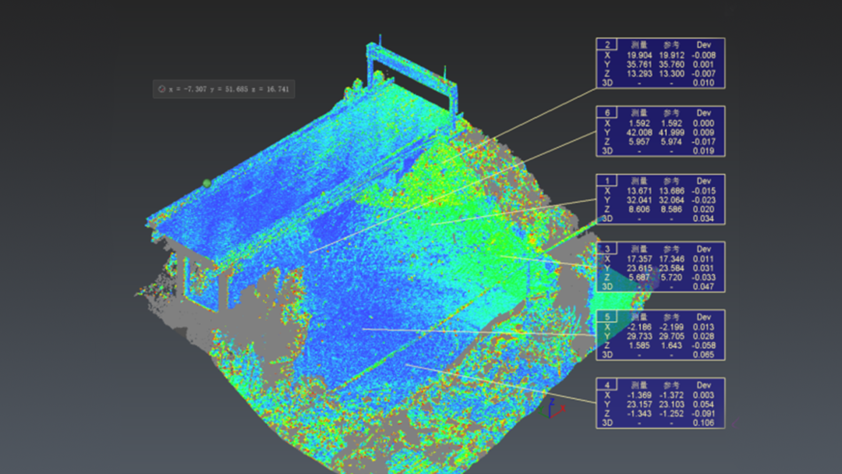Viewport: 842px width, 474px height.
Task: Select the green sphere marker on the roof
Action: 207,183
